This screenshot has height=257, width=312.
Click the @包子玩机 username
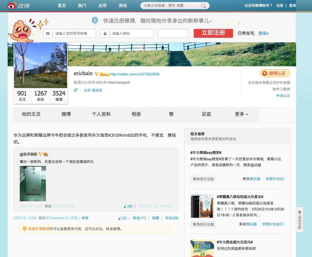pos(29,154)
